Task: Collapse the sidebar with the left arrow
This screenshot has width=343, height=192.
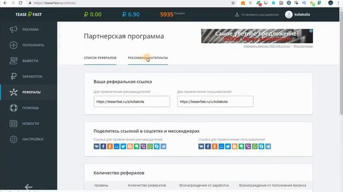Action: (x=28, y=187)
